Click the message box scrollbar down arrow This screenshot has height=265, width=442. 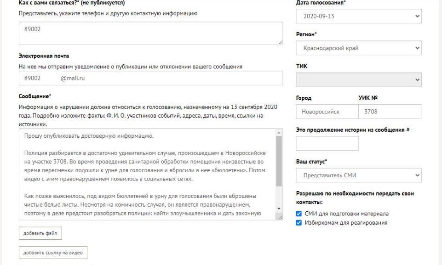point(279,209)
